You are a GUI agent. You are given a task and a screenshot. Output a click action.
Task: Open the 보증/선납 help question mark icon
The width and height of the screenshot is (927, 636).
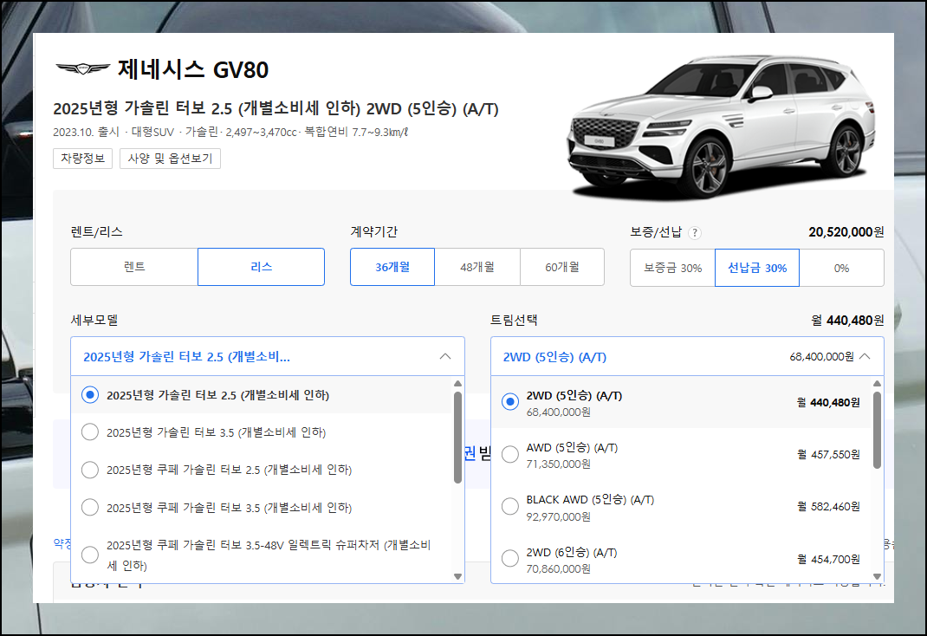[x=695, y=233]
